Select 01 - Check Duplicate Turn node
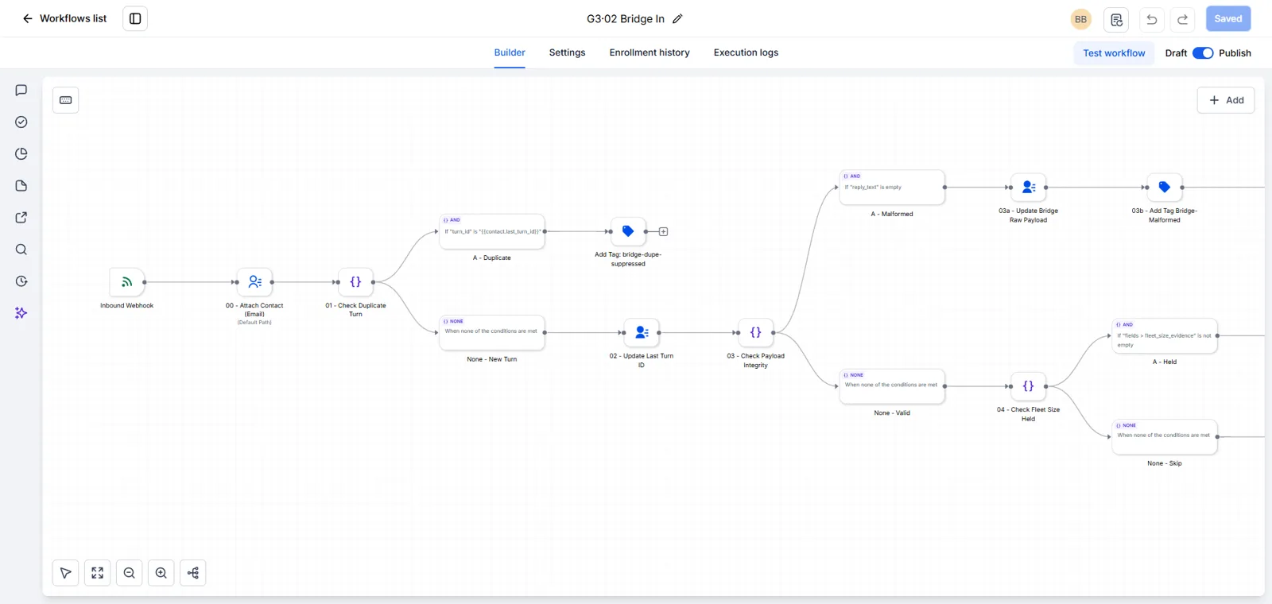The width and height of the screenshot is (1272, 604). point(355,282)
